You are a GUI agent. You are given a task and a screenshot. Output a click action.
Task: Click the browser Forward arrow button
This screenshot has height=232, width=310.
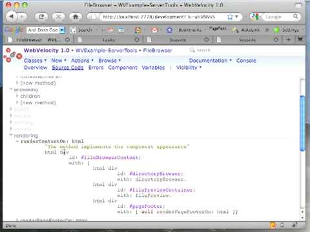(23, 17)
